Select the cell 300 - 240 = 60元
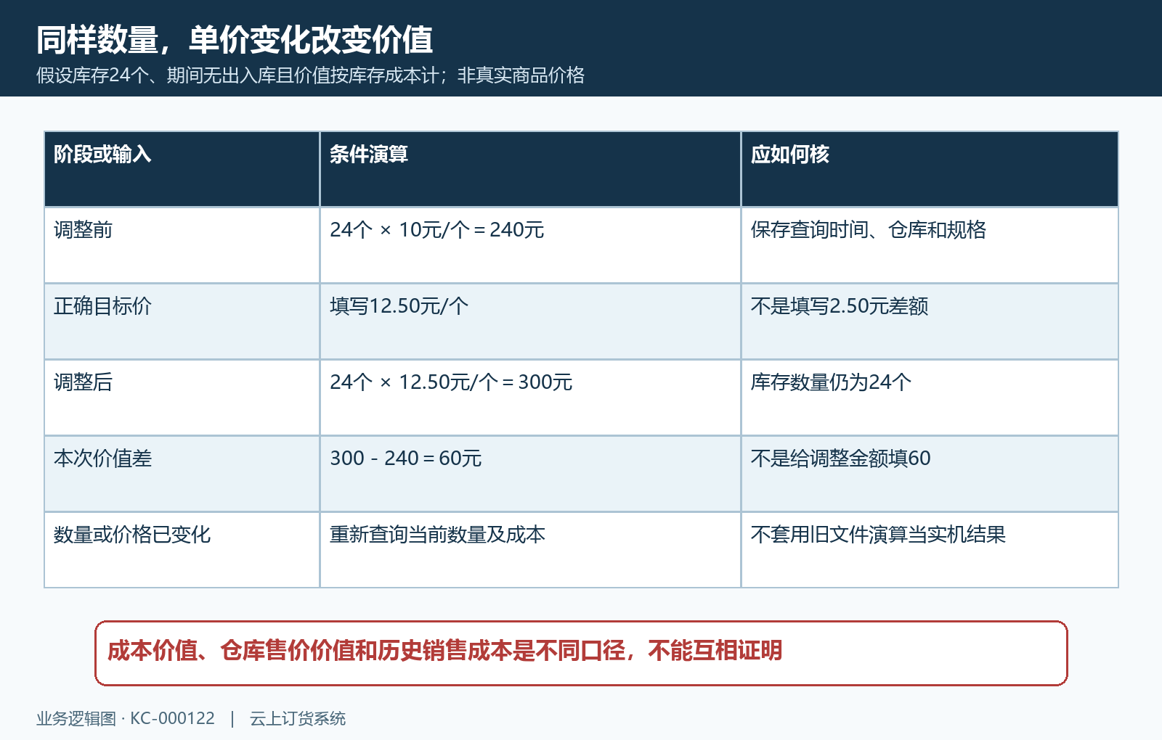 coord(530,474)
